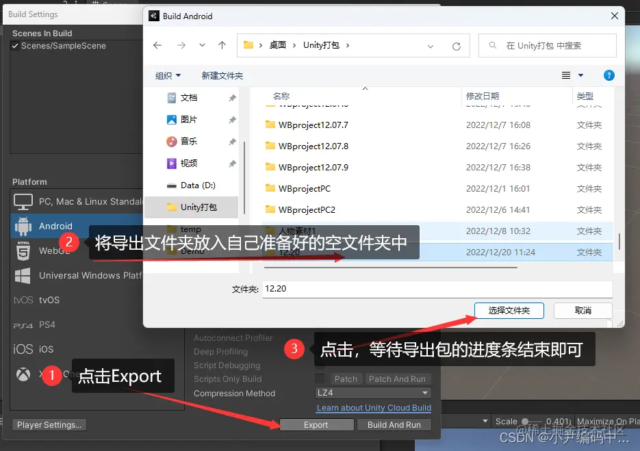Viewport: 640px width, 451px height.
Task: Select the WBproject12.07.9 folder
Action: pyautogui.click(x=313, y=168)
